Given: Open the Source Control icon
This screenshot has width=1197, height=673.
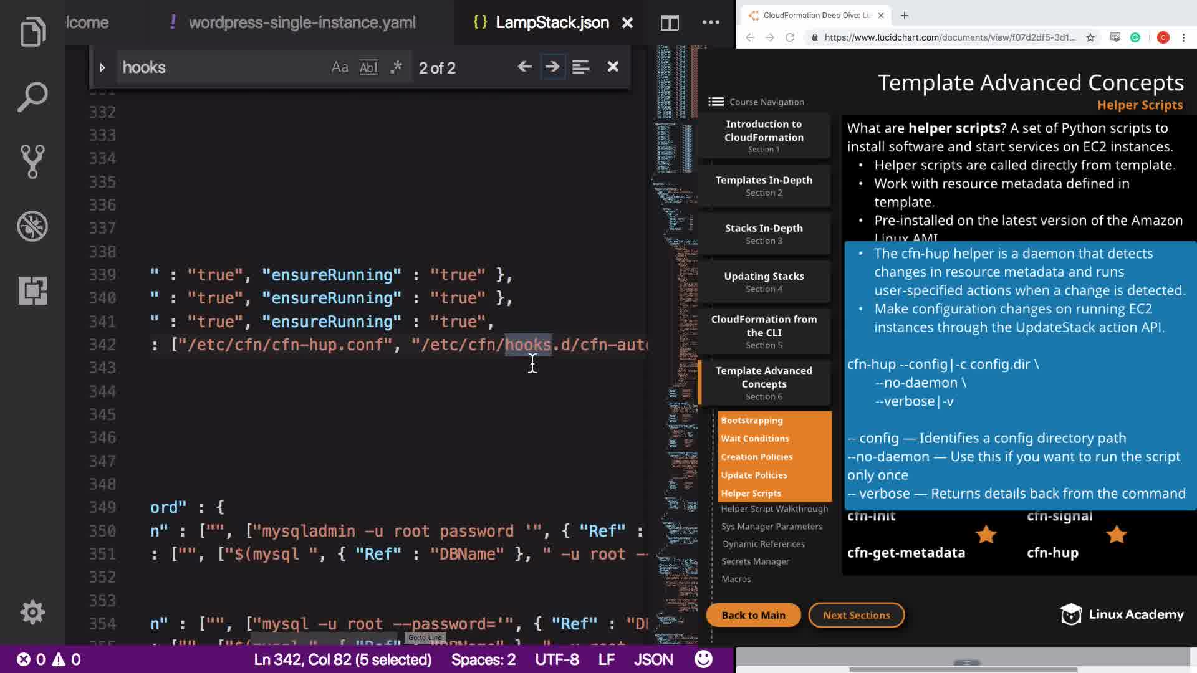Looking at the screenshot, I should 32,161.
